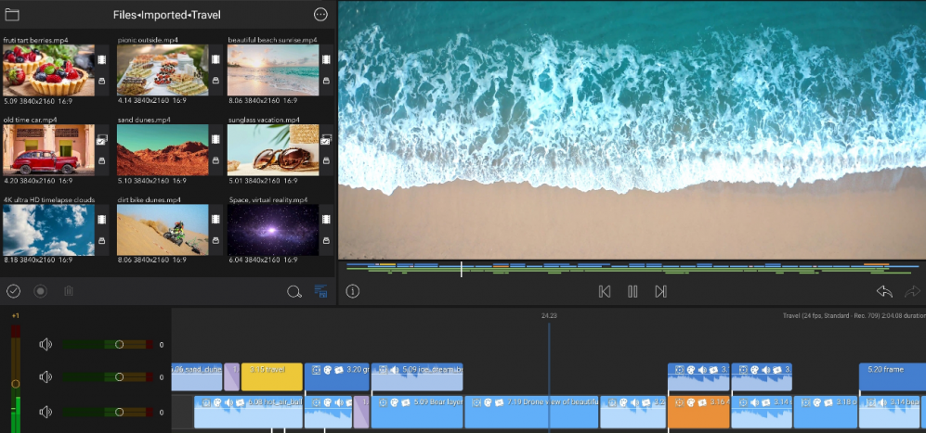Pause the preview playback
The height and width of the screenshot is (433, 926).
pos(633,291)
